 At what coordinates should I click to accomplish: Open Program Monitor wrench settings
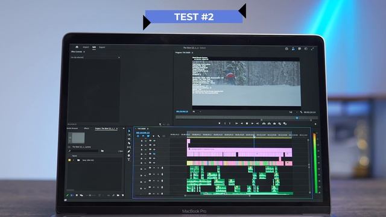coord(301,112)
